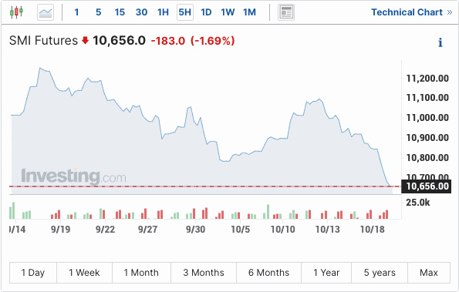Click the blue info icon

[440, 42]
